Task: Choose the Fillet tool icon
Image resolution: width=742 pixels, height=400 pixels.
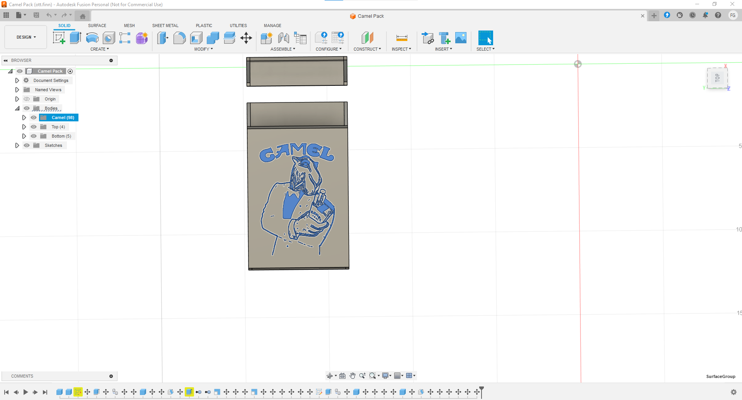Action: (179, 38)
